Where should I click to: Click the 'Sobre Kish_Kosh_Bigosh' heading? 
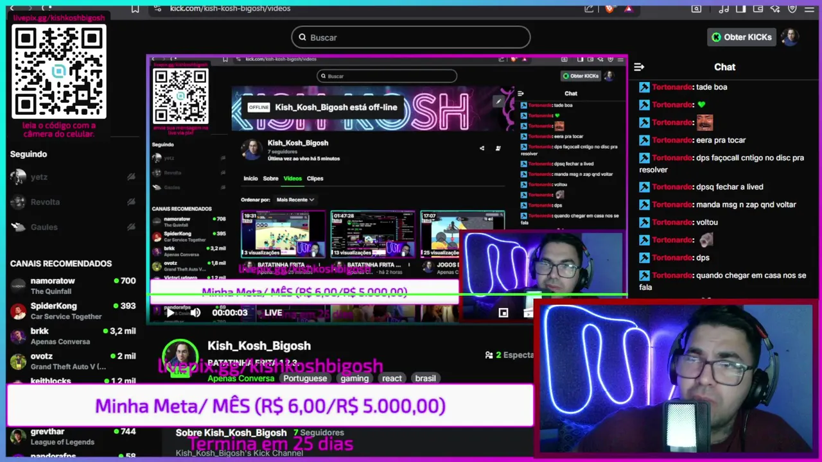click(231, 432)
